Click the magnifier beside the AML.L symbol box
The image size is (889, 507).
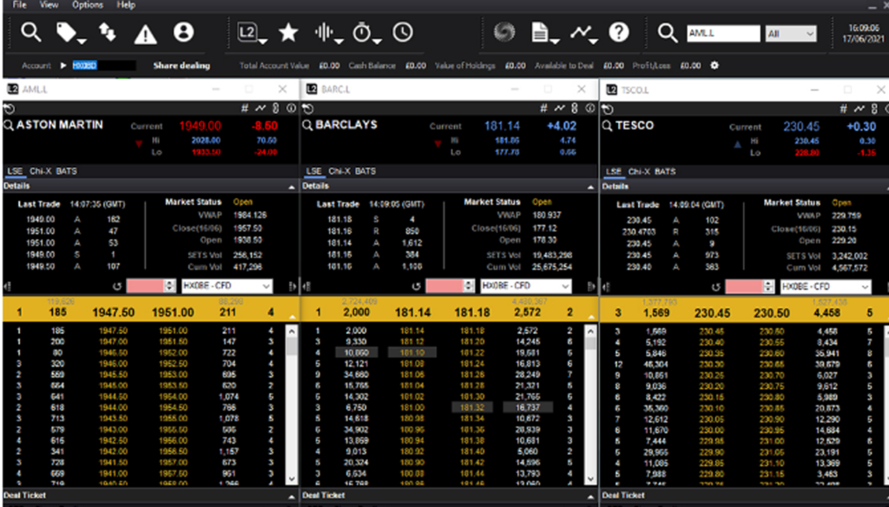click(x=668, y=33)
